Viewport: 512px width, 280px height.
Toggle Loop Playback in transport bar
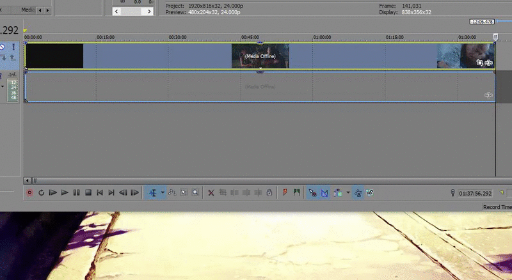(42, 192)
